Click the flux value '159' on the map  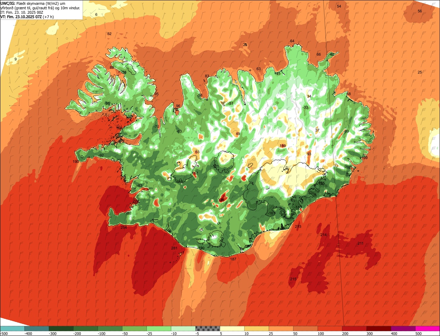coord(283,146)
